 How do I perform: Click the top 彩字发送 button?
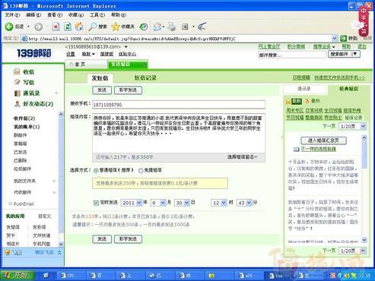(x=128, y=90)
